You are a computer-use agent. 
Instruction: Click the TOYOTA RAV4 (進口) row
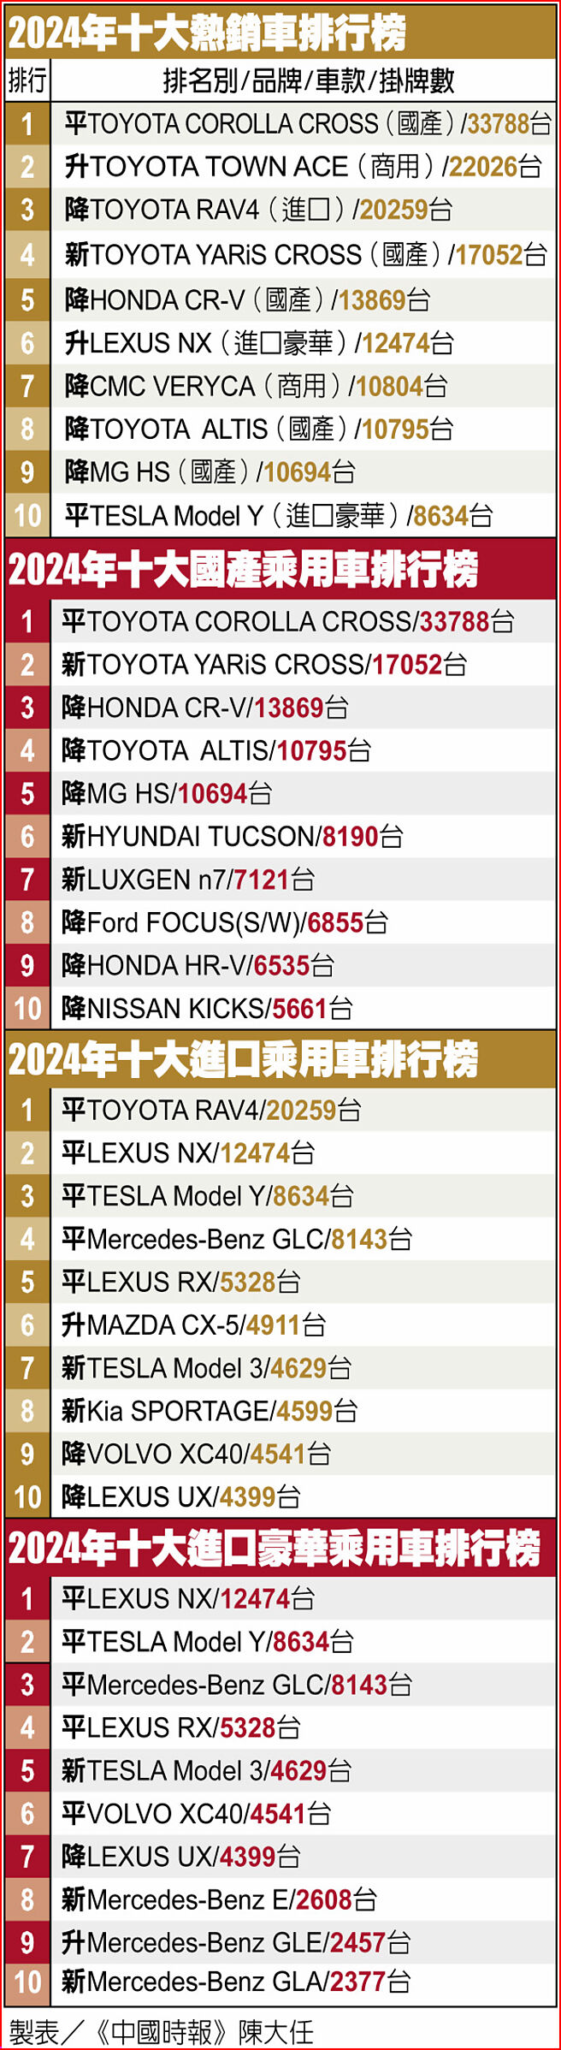(x=258, y=210)
